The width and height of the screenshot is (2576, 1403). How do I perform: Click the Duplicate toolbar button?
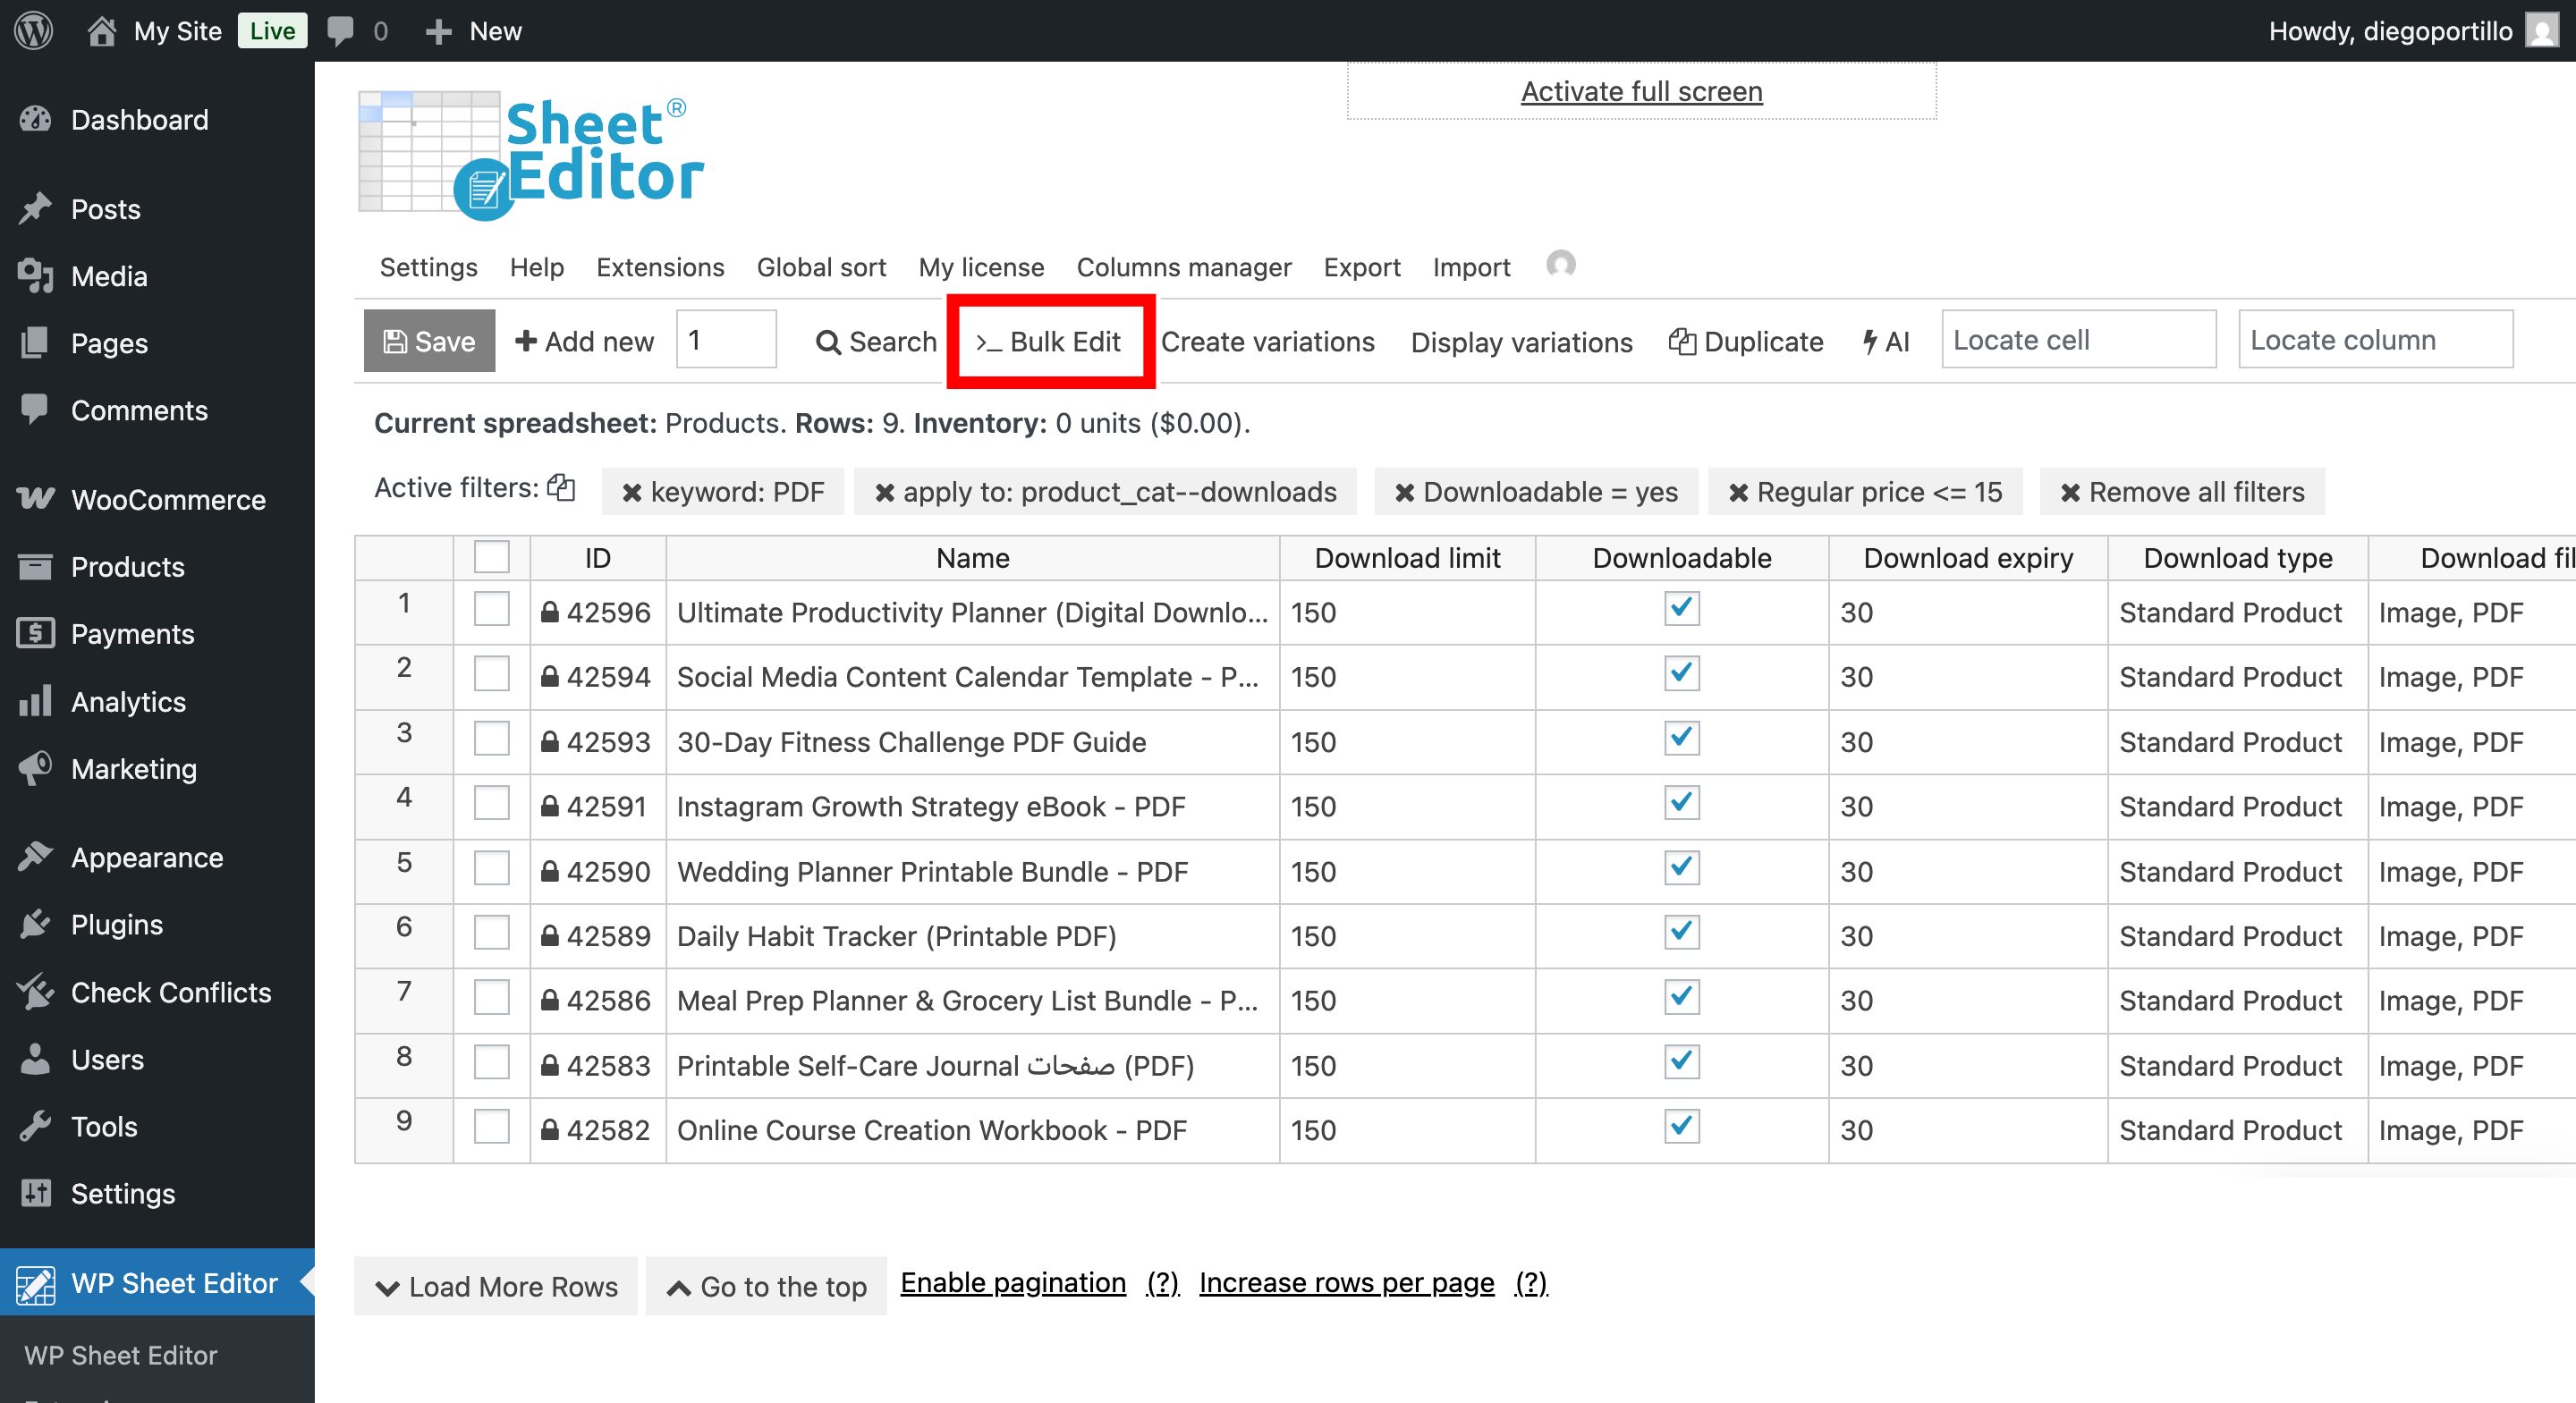pos(1746,342)
